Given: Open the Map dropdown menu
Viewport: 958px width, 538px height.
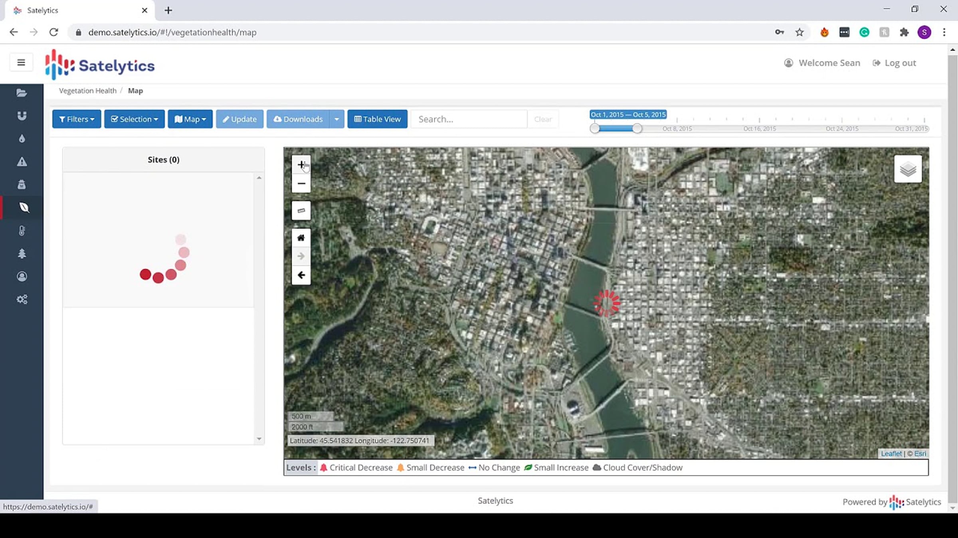Looking at the screenshot, I should [190, 119].
